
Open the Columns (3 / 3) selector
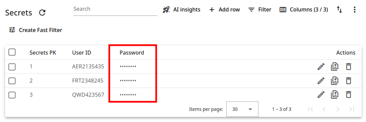tap(304, 9)
